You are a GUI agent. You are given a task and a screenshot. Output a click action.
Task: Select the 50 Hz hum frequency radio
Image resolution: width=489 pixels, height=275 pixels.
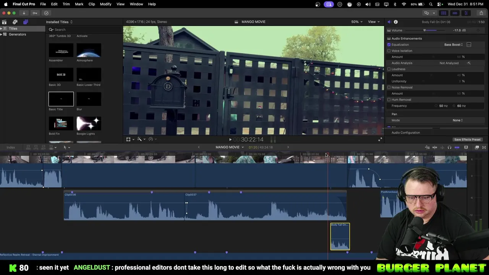click(x=436, y=106)
